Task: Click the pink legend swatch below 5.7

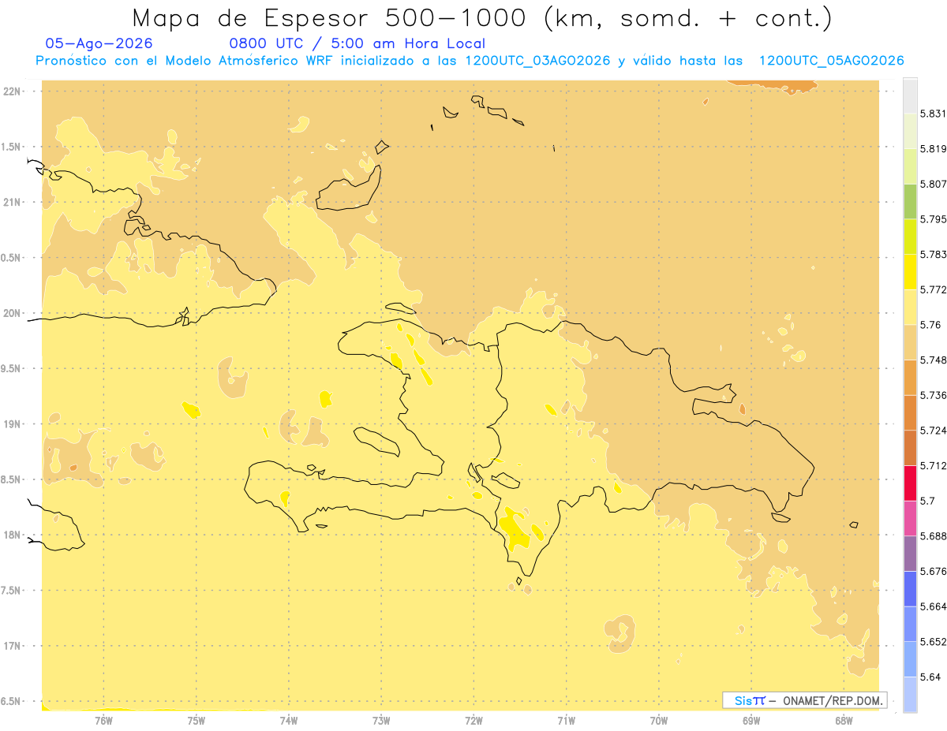Action: 910,518
